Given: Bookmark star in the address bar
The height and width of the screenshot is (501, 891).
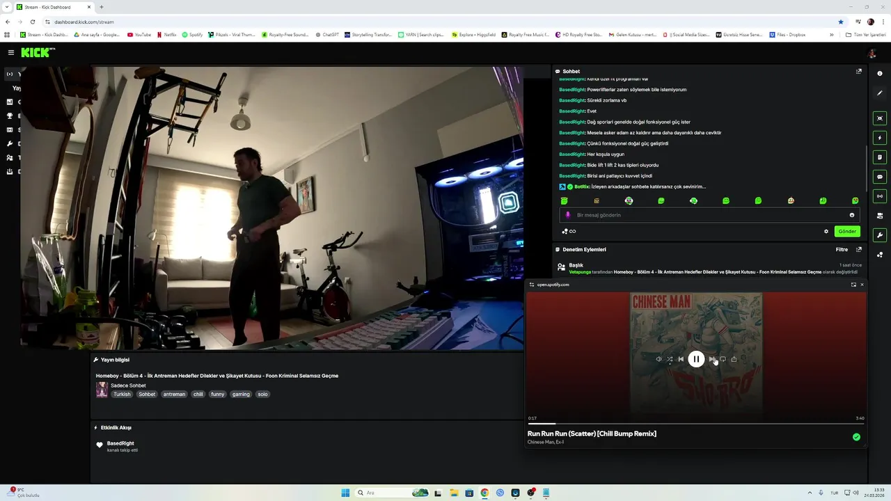Looking at the screenshot, I should [x=840, y=22].
